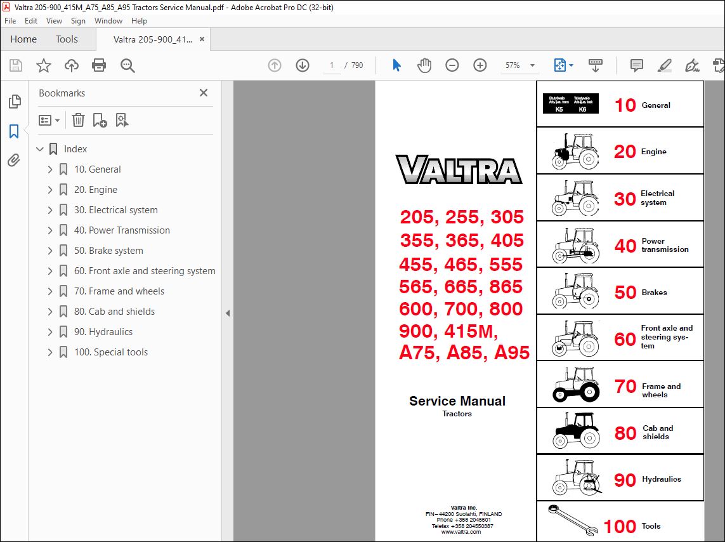Print the document via printer icon
This screenshot has height=542, width=725.
[99, 65]
